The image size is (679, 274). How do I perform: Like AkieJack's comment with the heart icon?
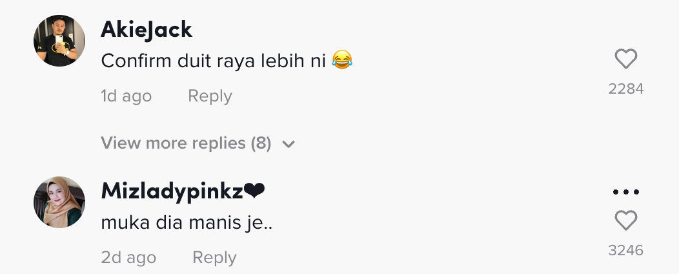click(625, 59)
